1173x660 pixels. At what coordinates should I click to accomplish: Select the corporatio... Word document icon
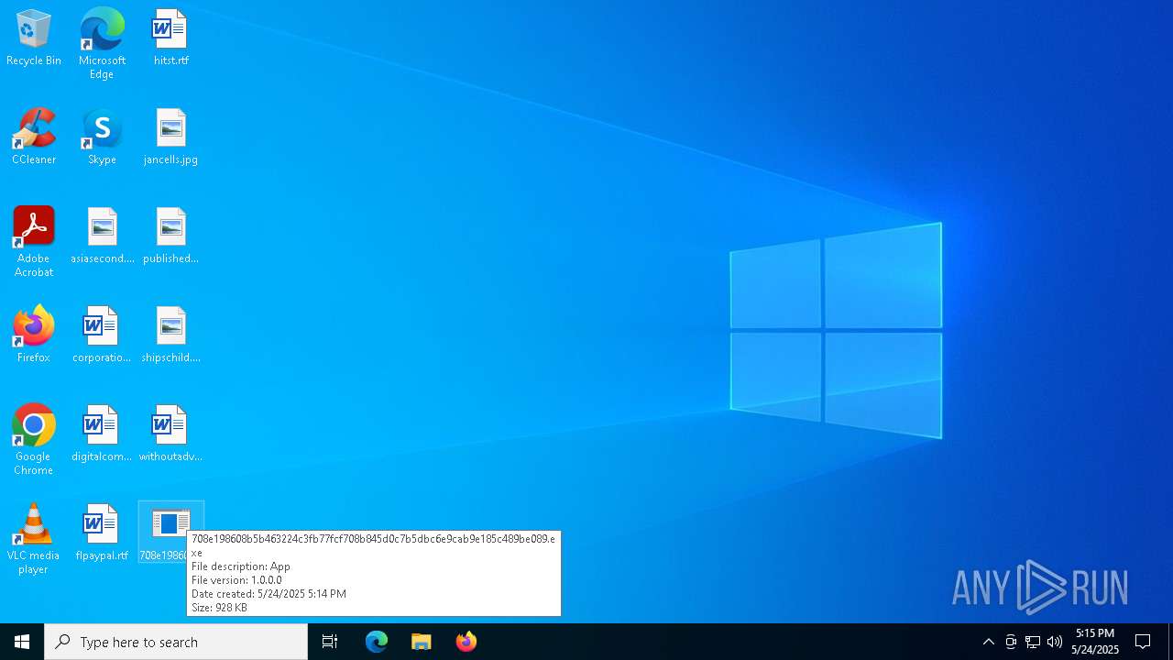coord(102,335)
